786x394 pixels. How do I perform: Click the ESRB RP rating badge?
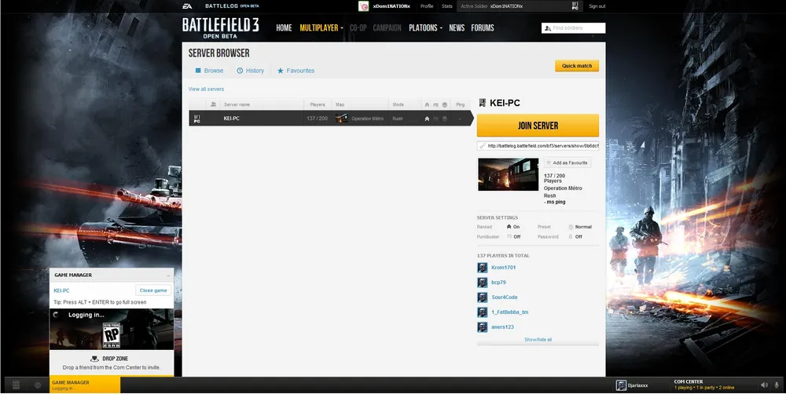(x=112, y=335)
